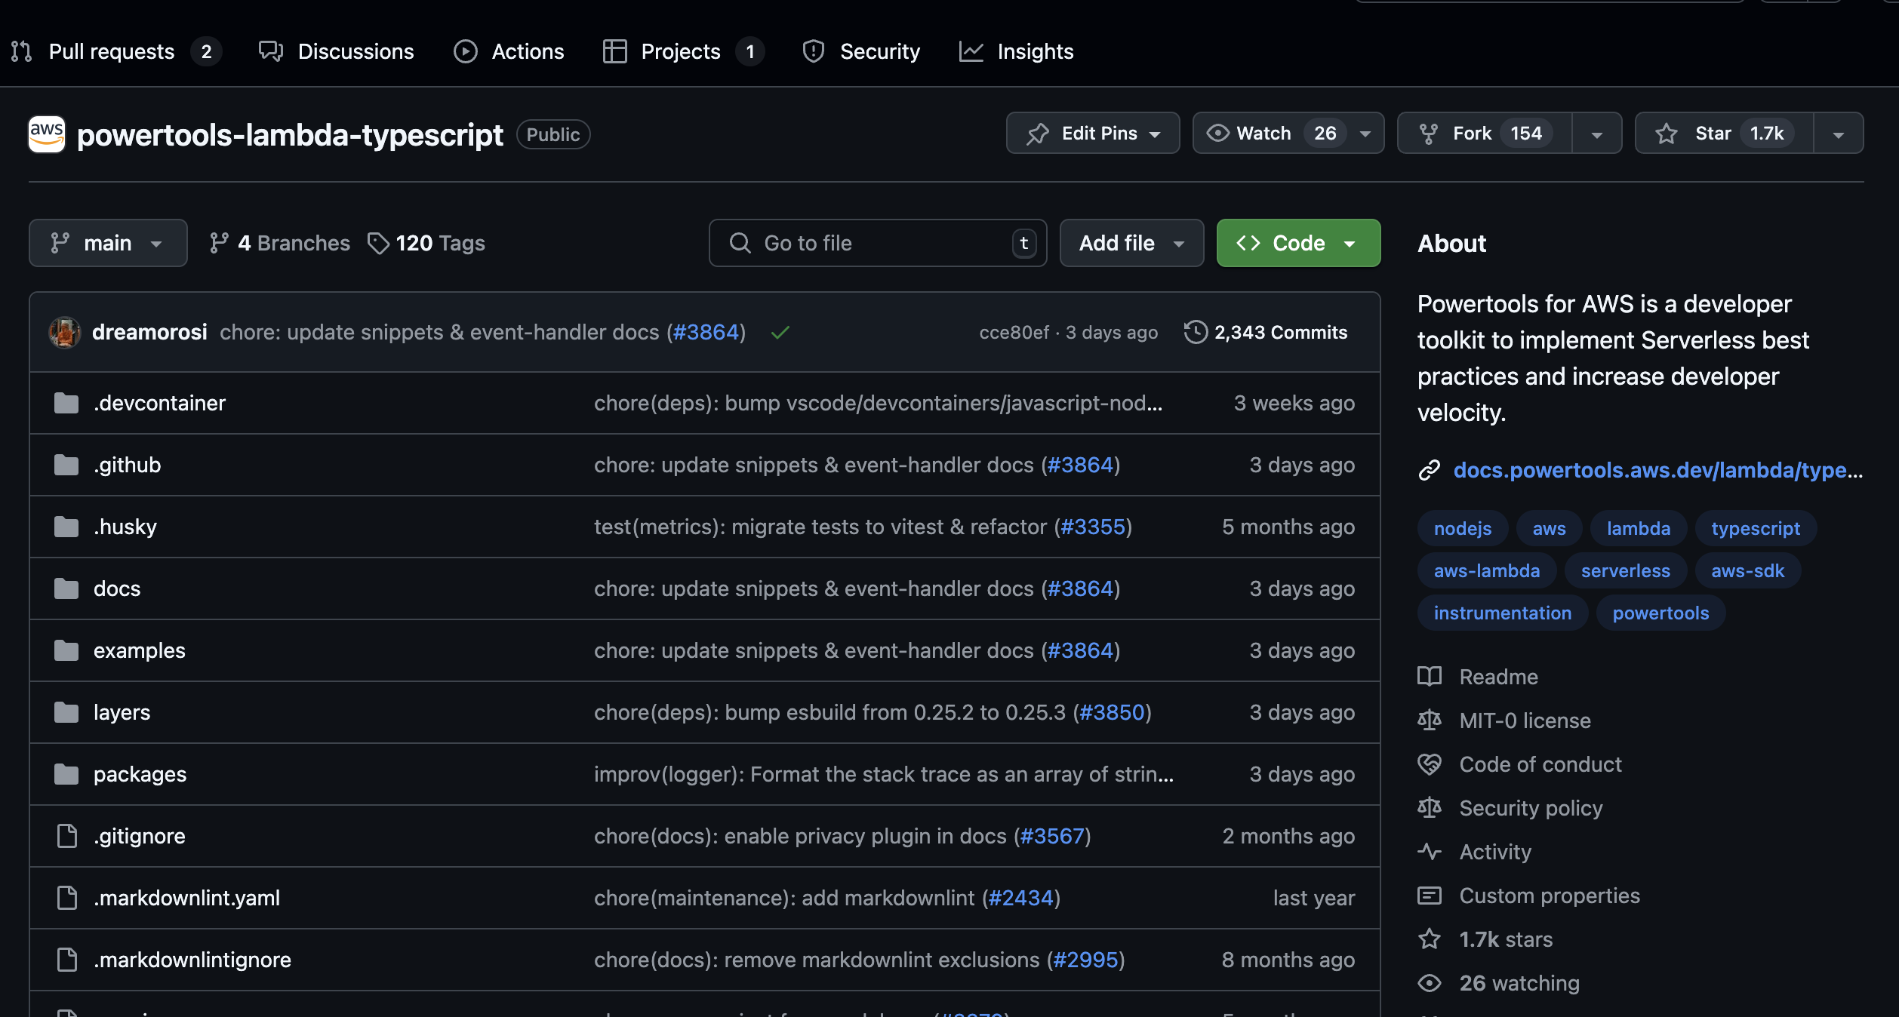This screenshot has height=1017, width=1899.
Task: Open the layers folder
Action: 122,712
